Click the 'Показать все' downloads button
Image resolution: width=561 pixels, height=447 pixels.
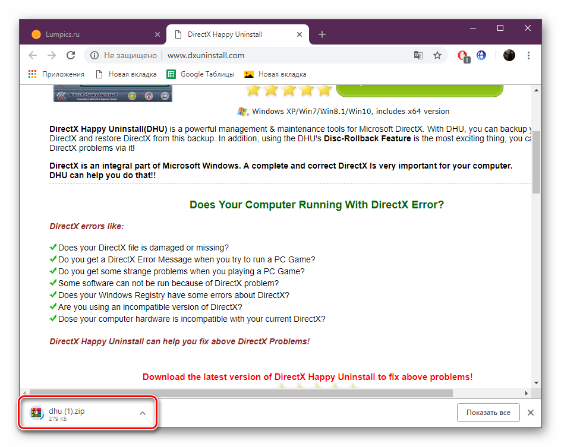click(488, 413)
